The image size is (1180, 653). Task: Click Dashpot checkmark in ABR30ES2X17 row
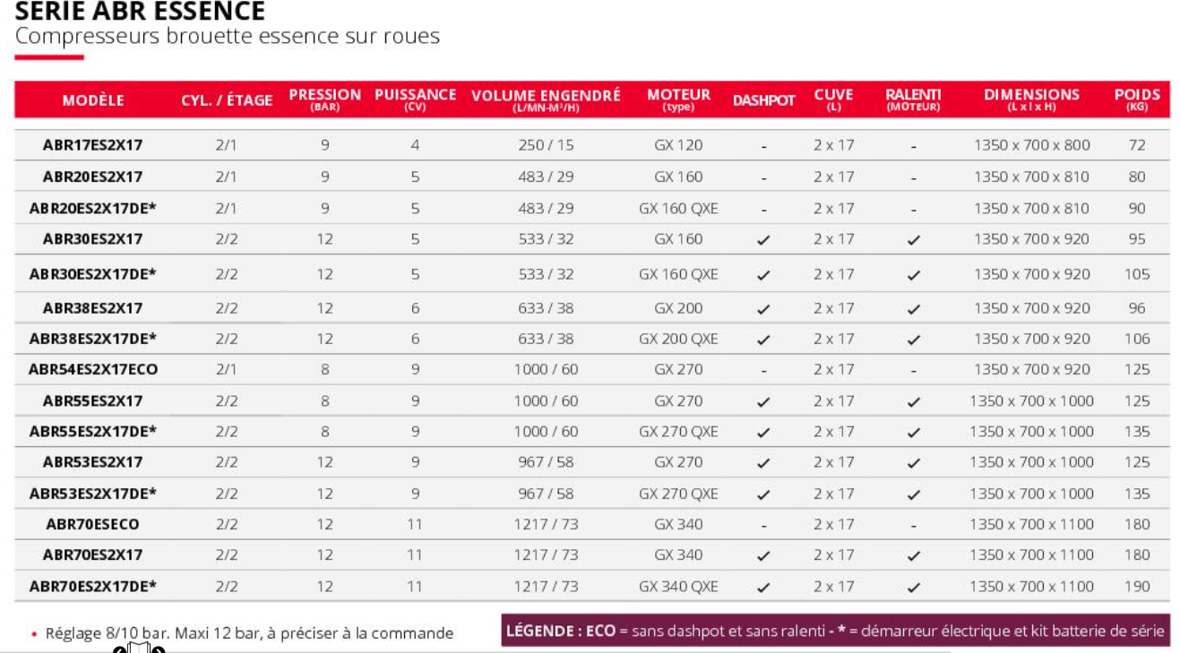click(763, 240)
